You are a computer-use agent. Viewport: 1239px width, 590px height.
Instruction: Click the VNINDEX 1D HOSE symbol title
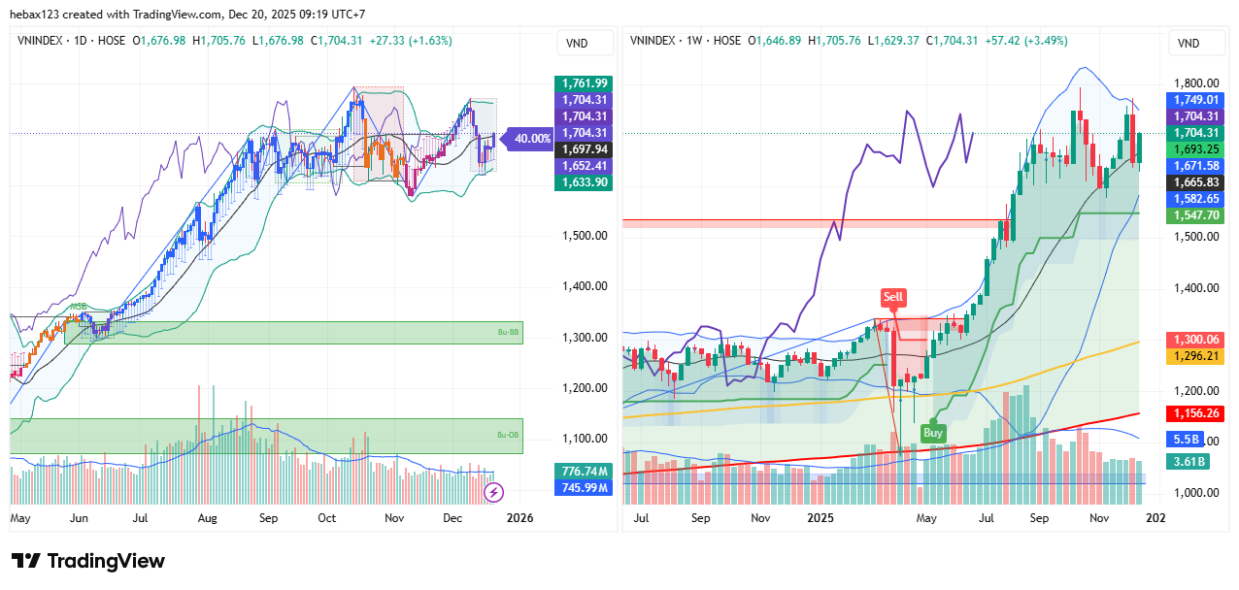pyautogui.click(x=72, y=41)
